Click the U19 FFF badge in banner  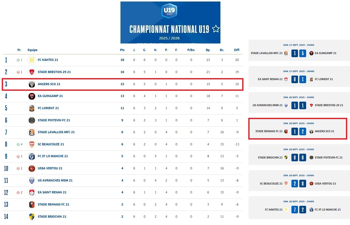click(x=169, y=11)
